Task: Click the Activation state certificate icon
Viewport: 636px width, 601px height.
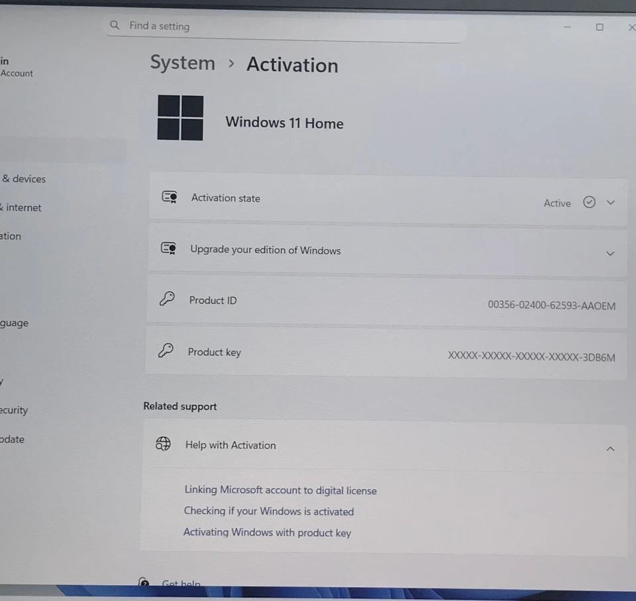Action: pos(170,197)
